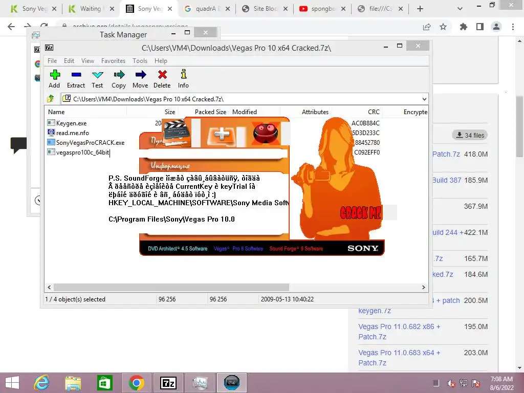This screenshot has width=524, height=393.
Task: Open the View menu
Action: 88,61
